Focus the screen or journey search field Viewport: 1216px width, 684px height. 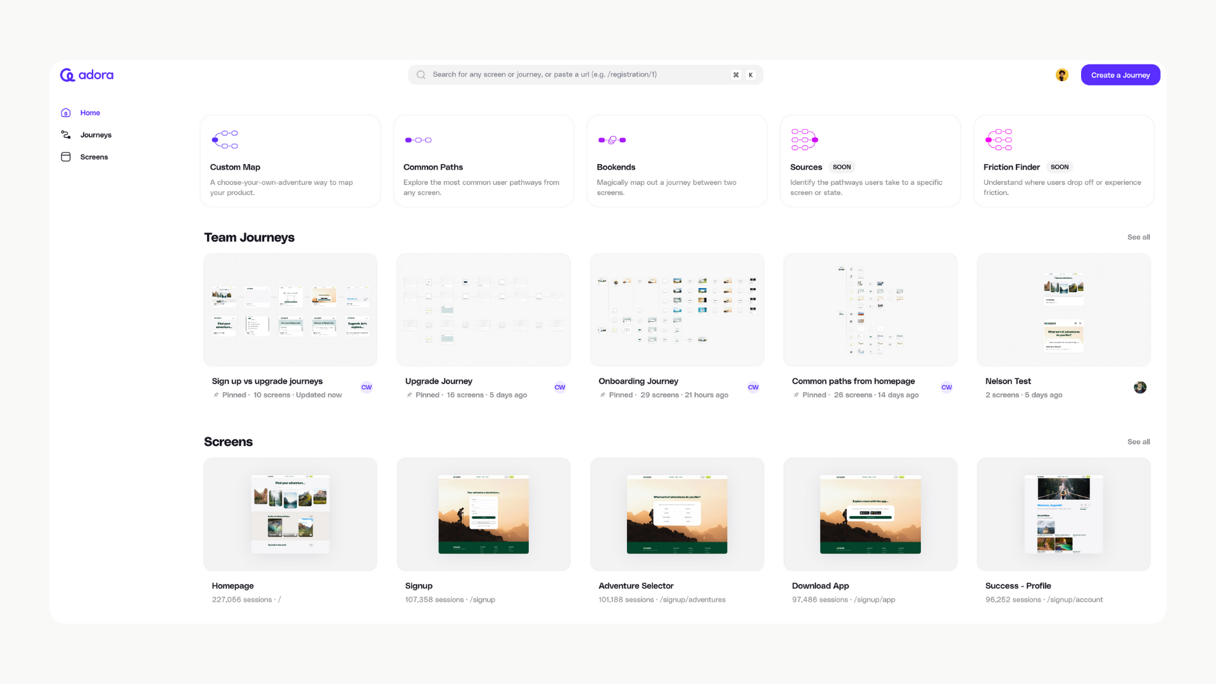point(585,75)
